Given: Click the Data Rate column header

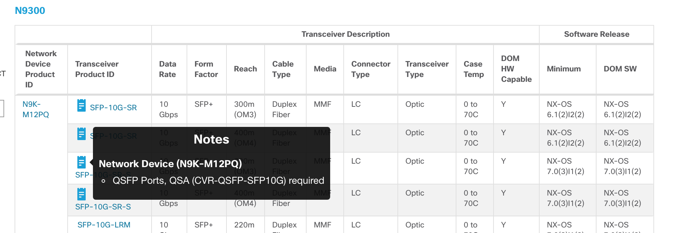Looking at the screenshot, I should 168,69.
